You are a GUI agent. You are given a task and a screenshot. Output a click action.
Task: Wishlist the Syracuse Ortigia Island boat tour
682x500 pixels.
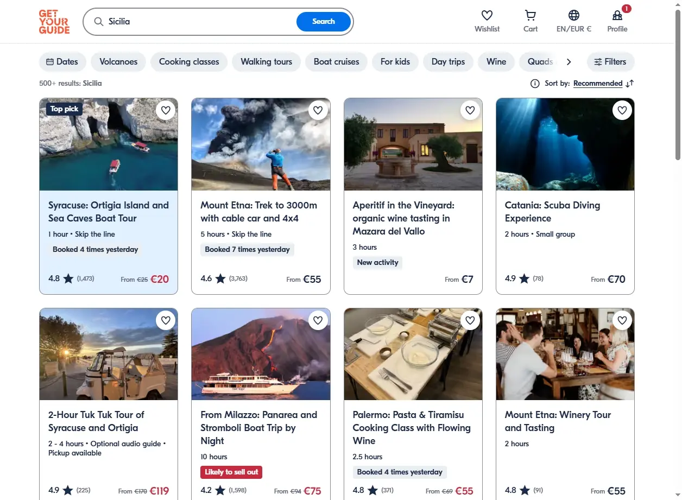166,110
